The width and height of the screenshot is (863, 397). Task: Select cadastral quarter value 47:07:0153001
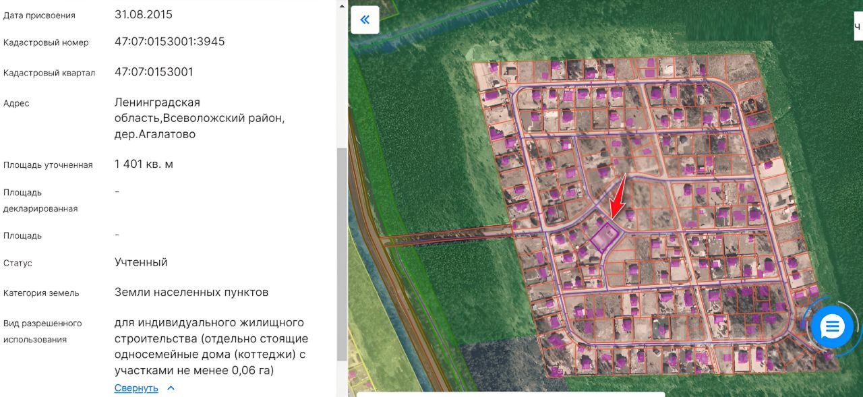coord(154,72)
